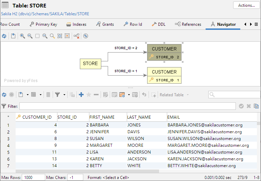Click zoom out icon in graph toolbar
This screenshot has width=261, height=181.
click(x=30, y=36)
